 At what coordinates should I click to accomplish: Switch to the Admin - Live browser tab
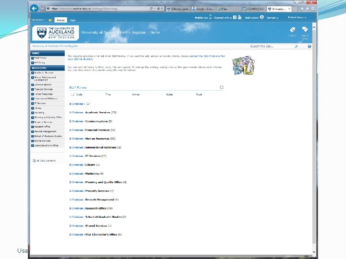(x=203, y=9)
